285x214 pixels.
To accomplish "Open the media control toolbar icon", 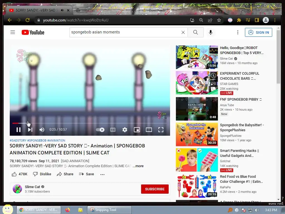I will pos(248,20).
